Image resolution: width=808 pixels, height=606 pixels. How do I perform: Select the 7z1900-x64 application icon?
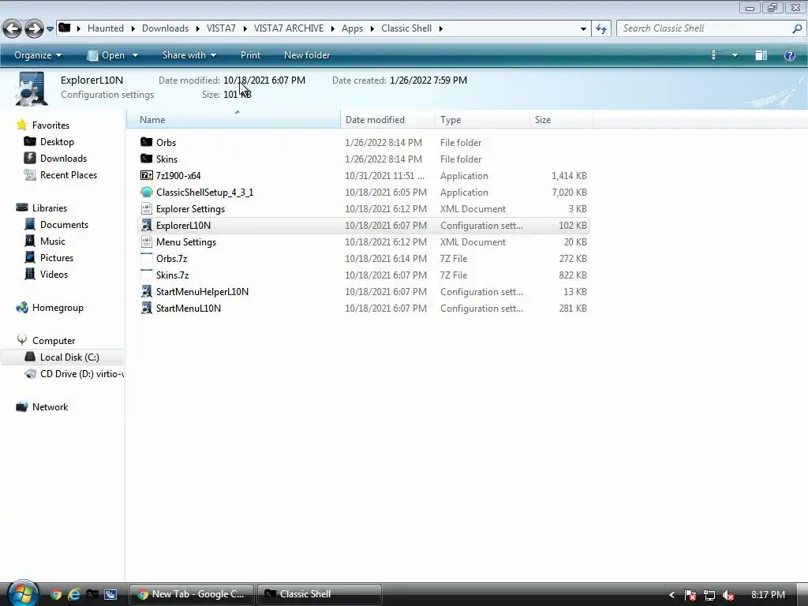pyautogui.click(x=146, y=175)
